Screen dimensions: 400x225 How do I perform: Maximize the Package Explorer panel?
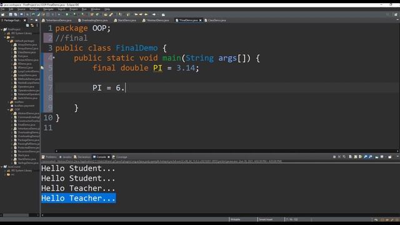point(36,20)
